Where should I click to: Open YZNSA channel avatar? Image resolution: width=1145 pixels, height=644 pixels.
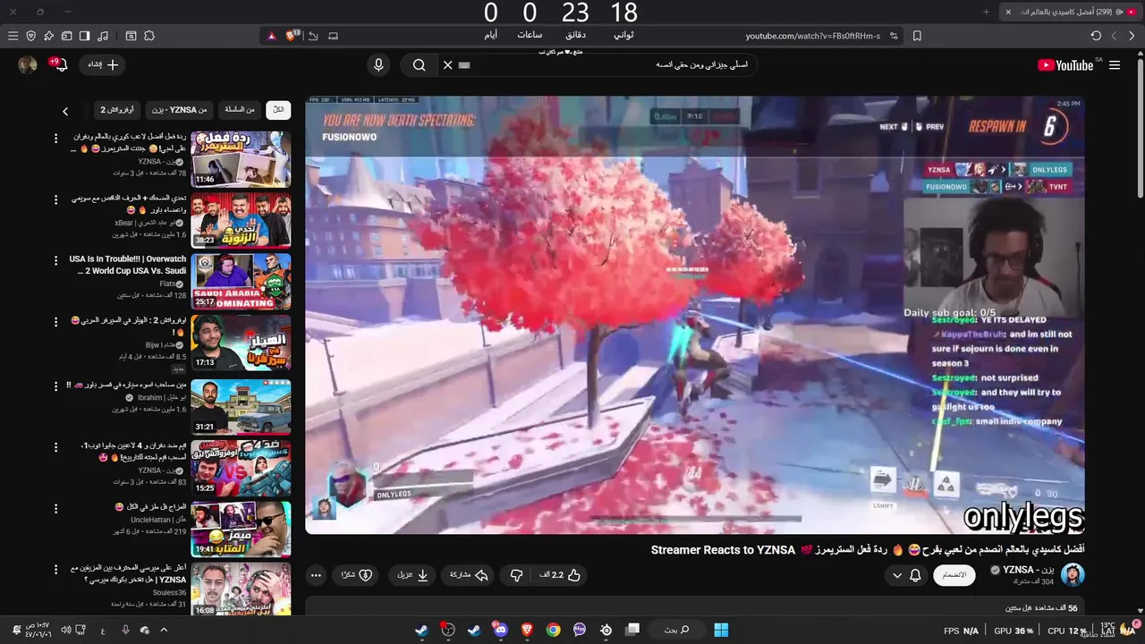[1073, 575]
